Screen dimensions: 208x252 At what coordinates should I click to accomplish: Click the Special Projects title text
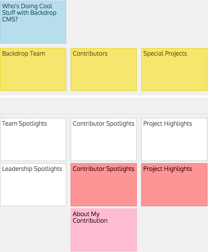point(165,53)
